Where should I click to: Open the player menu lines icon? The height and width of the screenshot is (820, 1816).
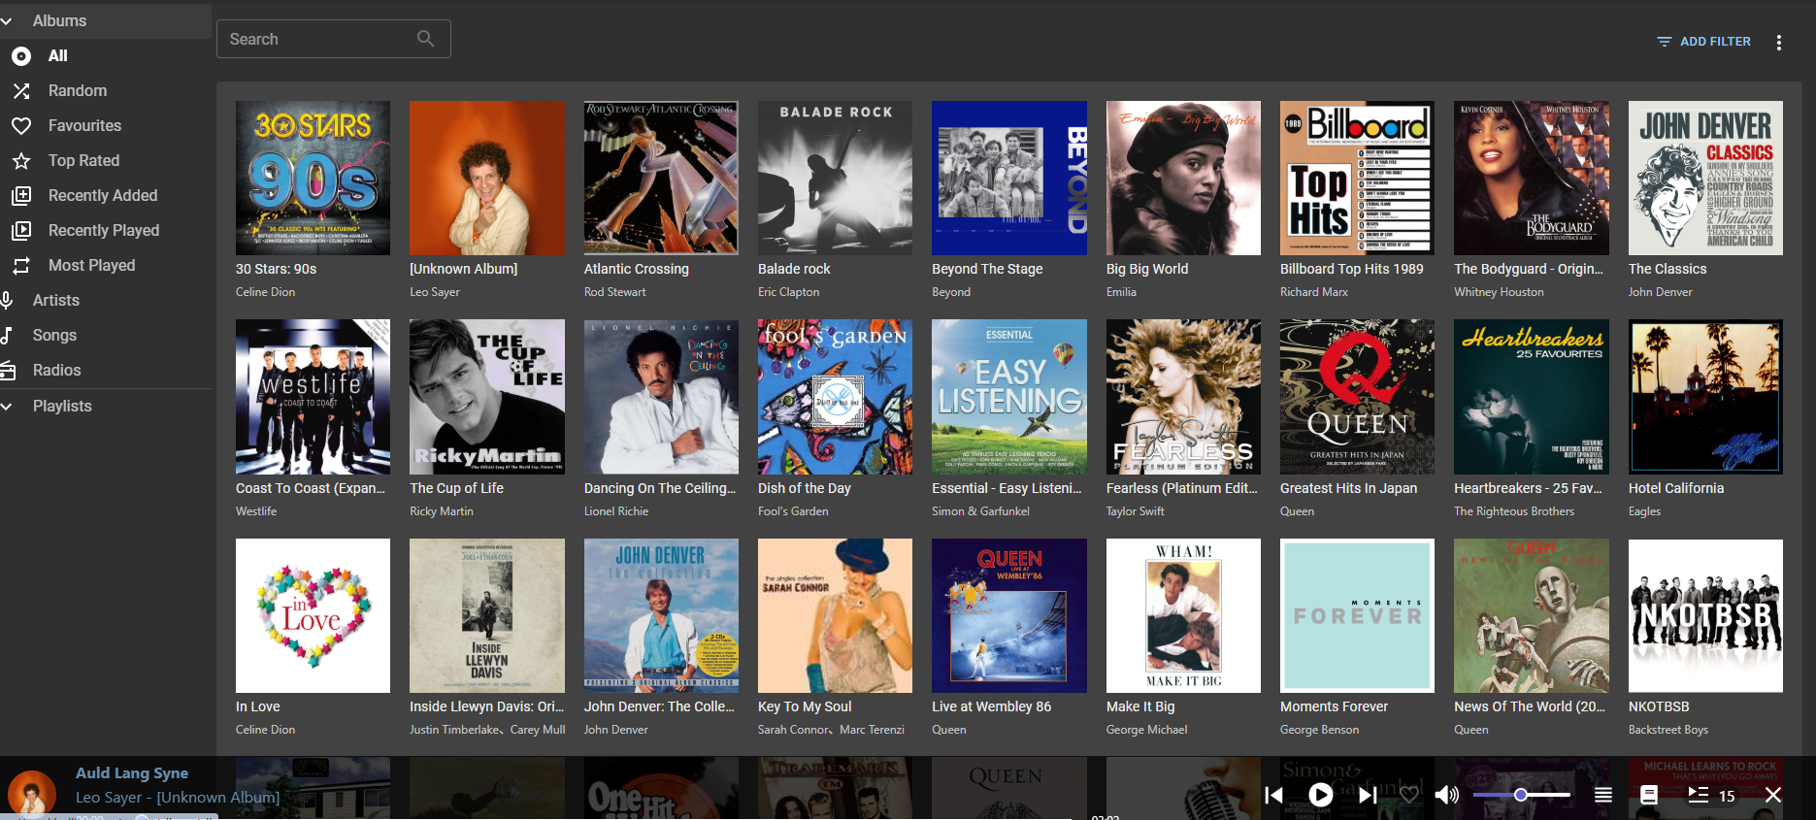[1603, 795]
